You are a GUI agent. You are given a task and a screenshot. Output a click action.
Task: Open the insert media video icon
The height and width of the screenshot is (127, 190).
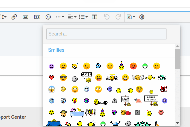tap(37, 17)
